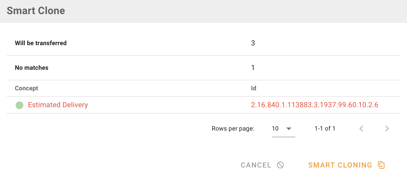Click the green status dot beside Estimated Delivery

click(x=19, y=105)
